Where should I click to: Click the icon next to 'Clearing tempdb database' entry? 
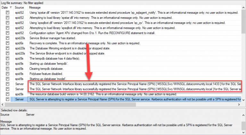(8, 69)
